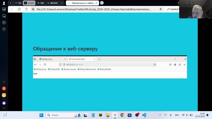Switch to tab group numbered 6
The height and width of the screenshot is (119, 212).
click(x=11, y=3)
